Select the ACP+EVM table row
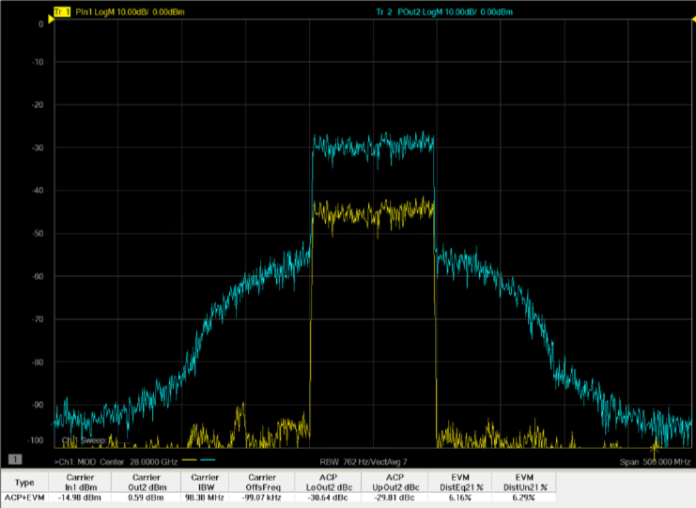 tap(278, 498)
